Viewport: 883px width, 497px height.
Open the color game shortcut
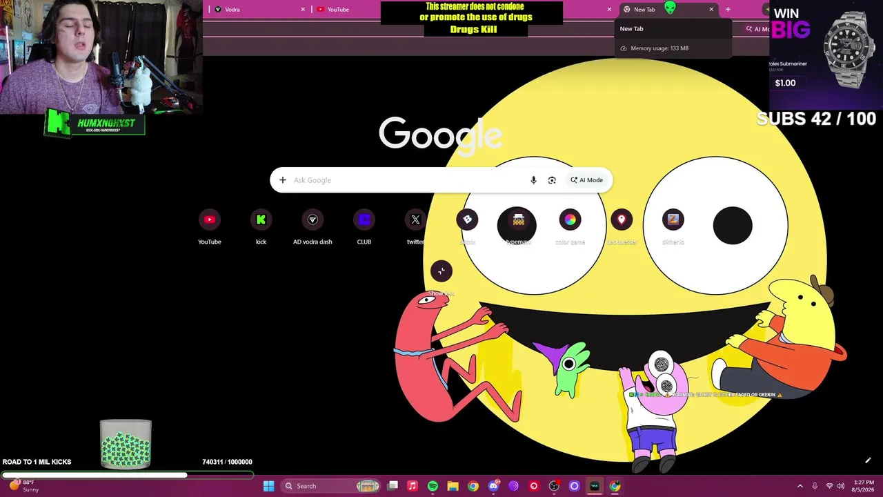570,227
